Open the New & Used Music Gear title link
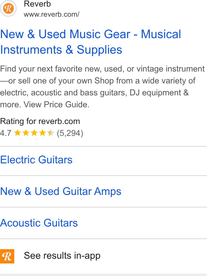 pyautogui.click(x=90, y=42)
